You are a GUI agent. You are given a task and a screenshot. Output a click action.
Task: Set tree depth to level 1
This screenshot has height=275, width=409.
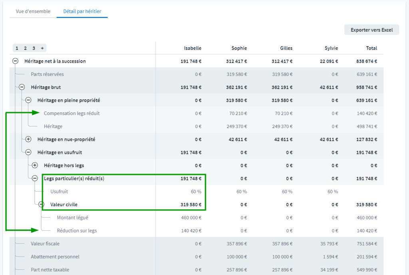point(17,48)
